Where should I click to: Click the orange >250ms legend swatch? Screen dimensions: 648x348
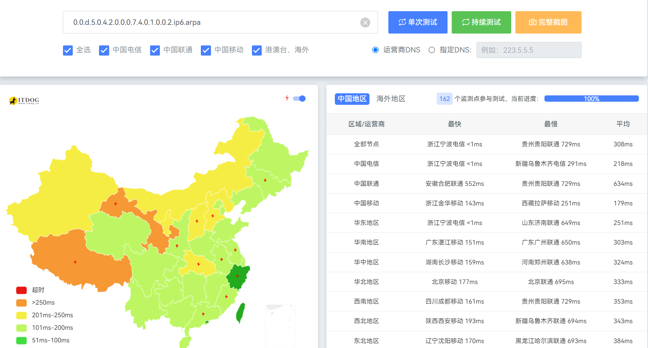(22, 303)
